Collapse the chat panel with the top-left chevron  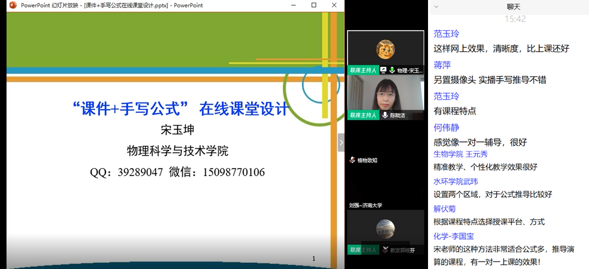point(436,7)
